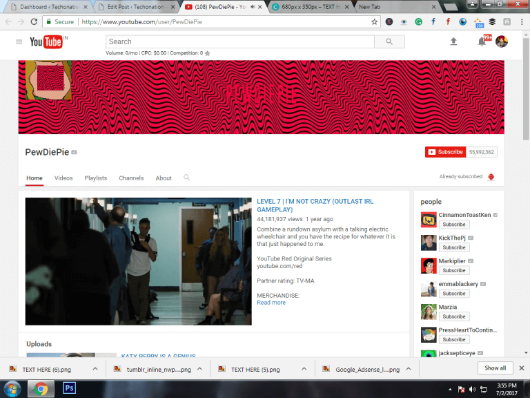This screenshot has width=530, height=398.
Task: Play the featured Outlast IRL video thumbnail
Action: click(x=138, y=261)
